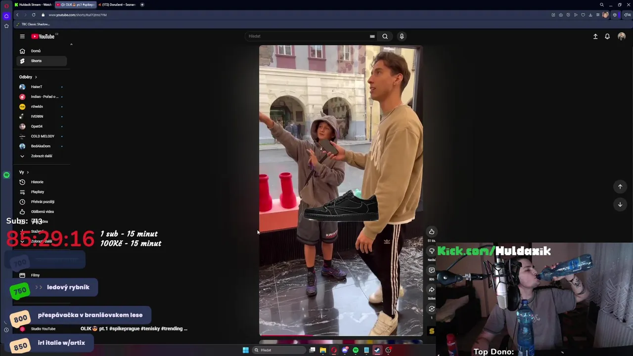
Task: Add page to favorites with heart icon
Action: coord(583,15)
